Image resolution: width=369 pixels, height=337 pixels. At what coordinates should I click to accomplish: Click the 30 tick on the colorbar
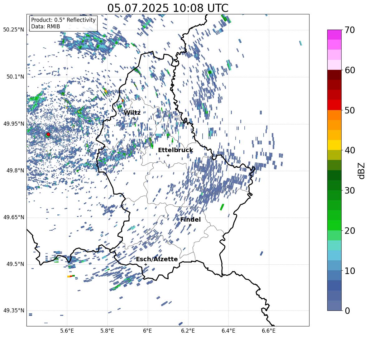click(350, 190)
